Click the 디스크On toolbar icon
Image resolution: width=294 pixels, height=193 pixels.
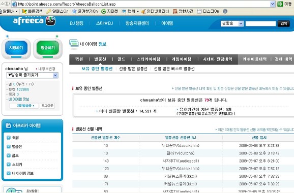tap(199, 11)
